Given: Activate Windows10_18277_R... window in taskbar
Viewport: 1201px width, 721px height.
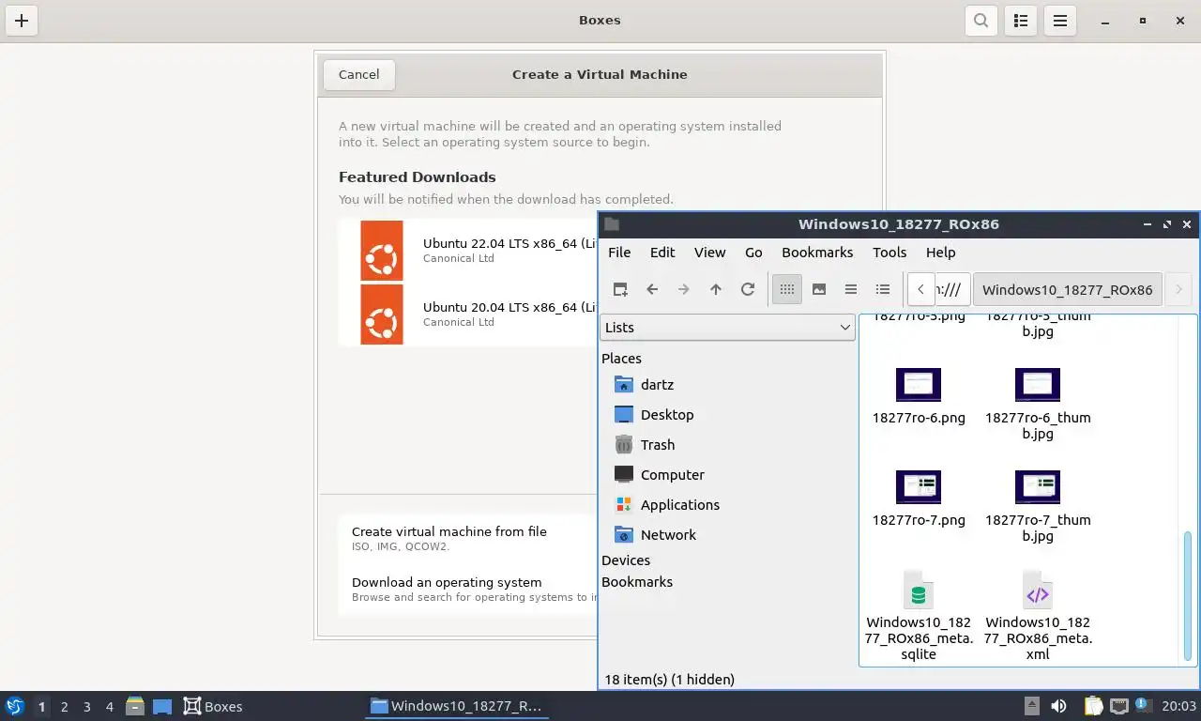Looking at the screenshot, I should click(x=457, y=706).
